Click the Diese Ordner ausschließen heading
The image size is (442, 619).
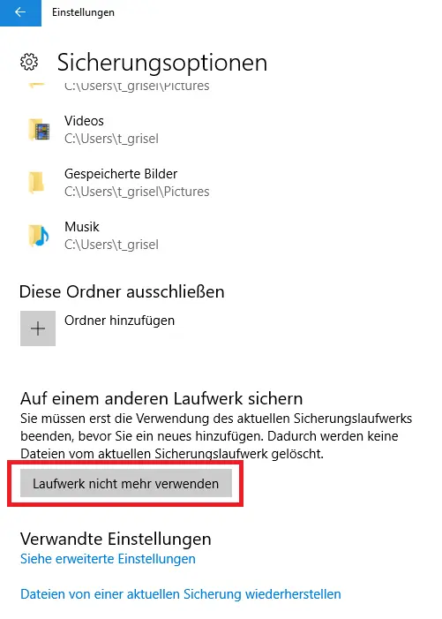(122, 291)
